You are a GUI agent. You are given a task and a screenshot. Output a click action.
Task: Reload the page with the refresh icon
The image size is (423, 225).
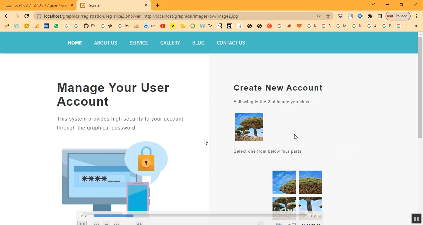(27, 16)
